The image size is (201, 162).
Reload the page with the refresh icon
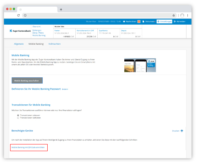[19, 15]
